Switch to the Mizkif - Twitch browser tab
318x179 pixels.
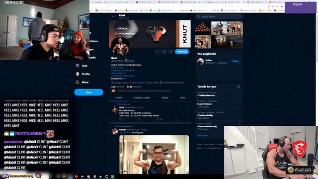pyautogui.click(x=235, y=2)
